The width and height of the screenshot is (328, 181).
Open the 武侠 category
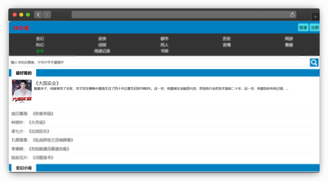102,39
